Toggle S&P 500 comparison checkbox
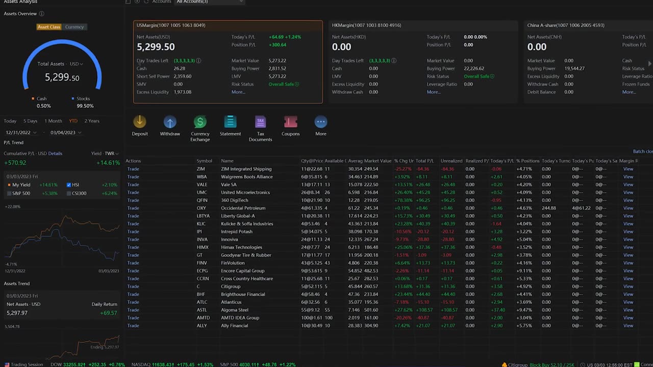Viewport: 653px width, 367px height. pos(10,193)
